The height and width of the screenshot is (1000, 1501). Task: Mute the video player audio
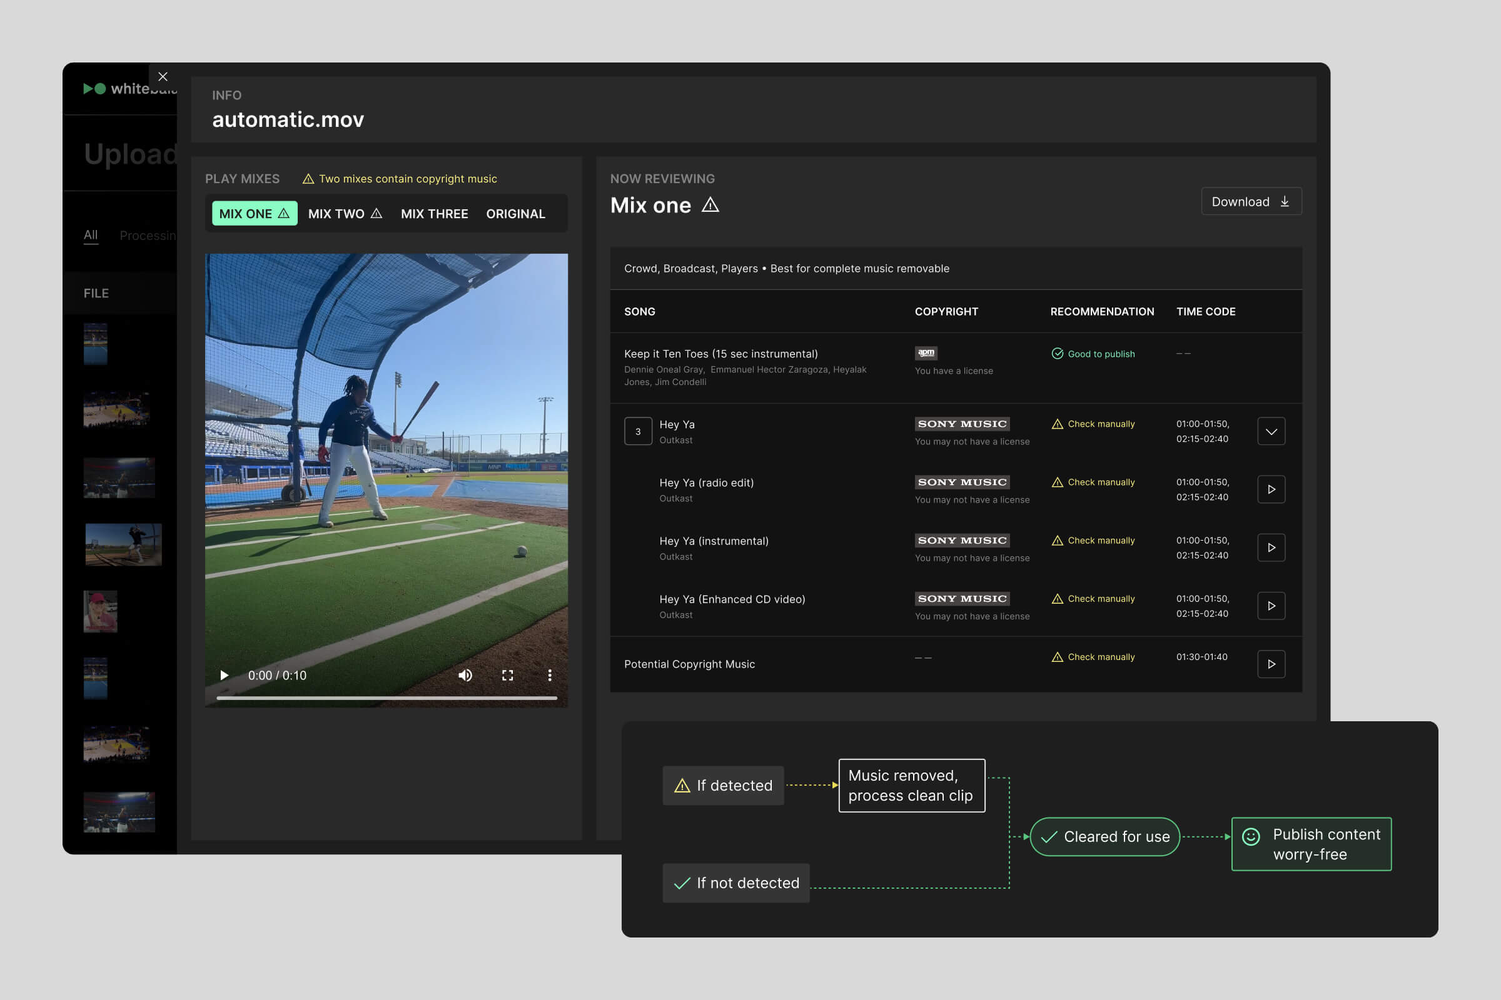465,675
